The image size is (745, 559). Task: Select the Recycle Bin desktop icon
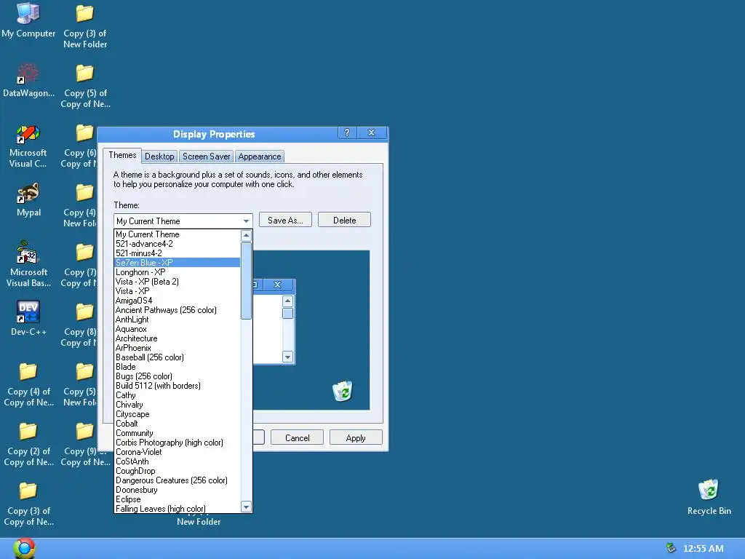click(709, 497)
